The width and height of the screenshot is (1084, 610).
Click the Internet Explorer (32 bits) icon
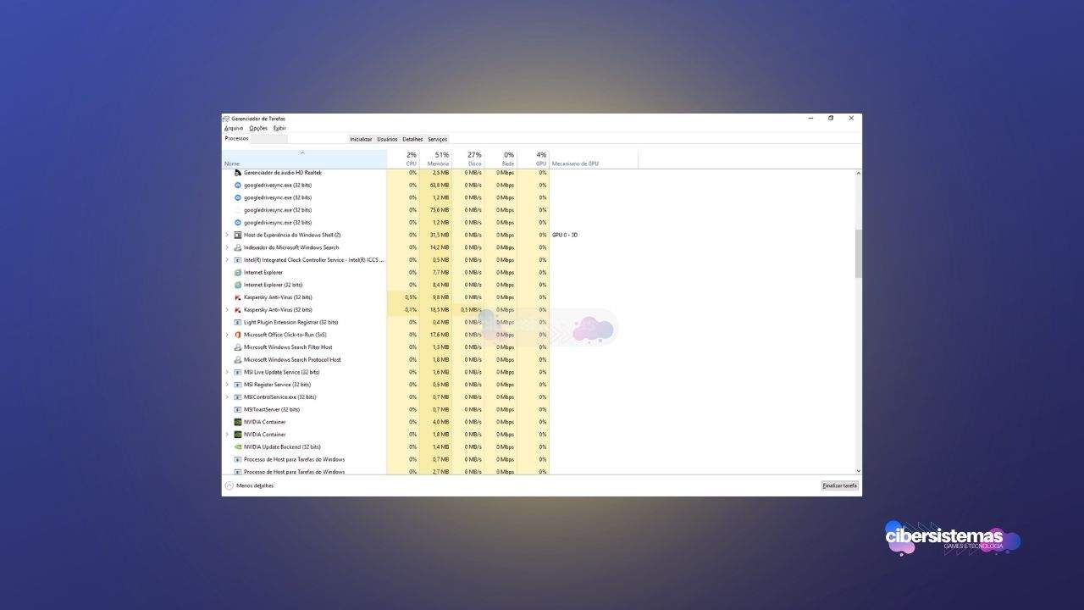pos(238,285)
